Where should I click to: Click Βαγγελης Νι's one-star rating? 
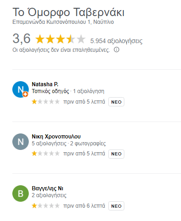click(46, 206)
